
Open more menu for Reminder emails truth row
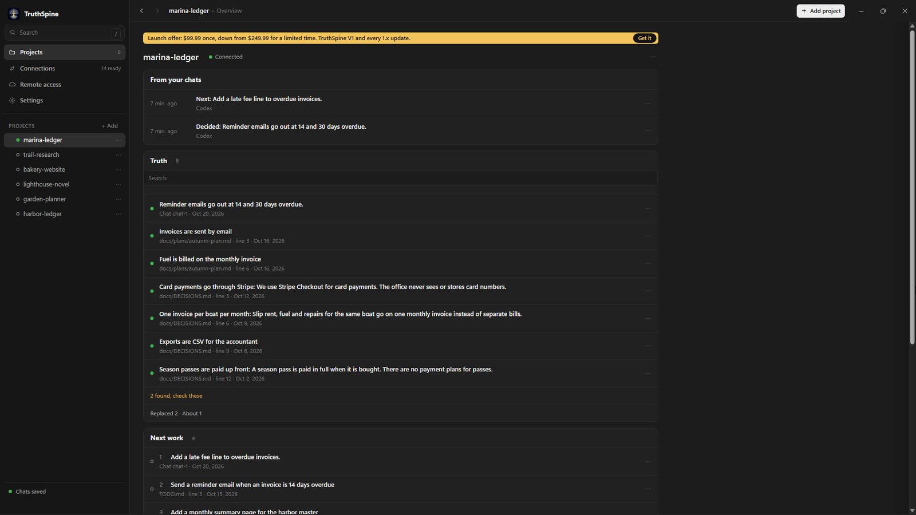point(647,209)
